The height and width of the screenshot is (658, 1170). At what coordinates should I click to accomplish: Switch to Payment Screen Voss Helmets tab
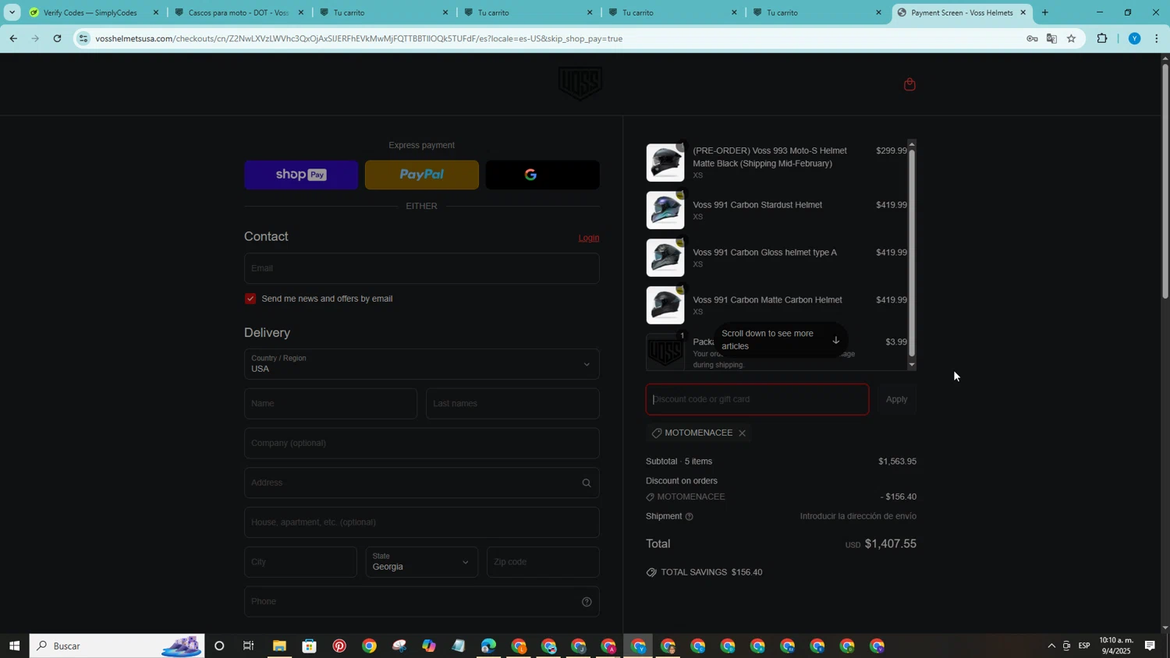tap(962, 12)
